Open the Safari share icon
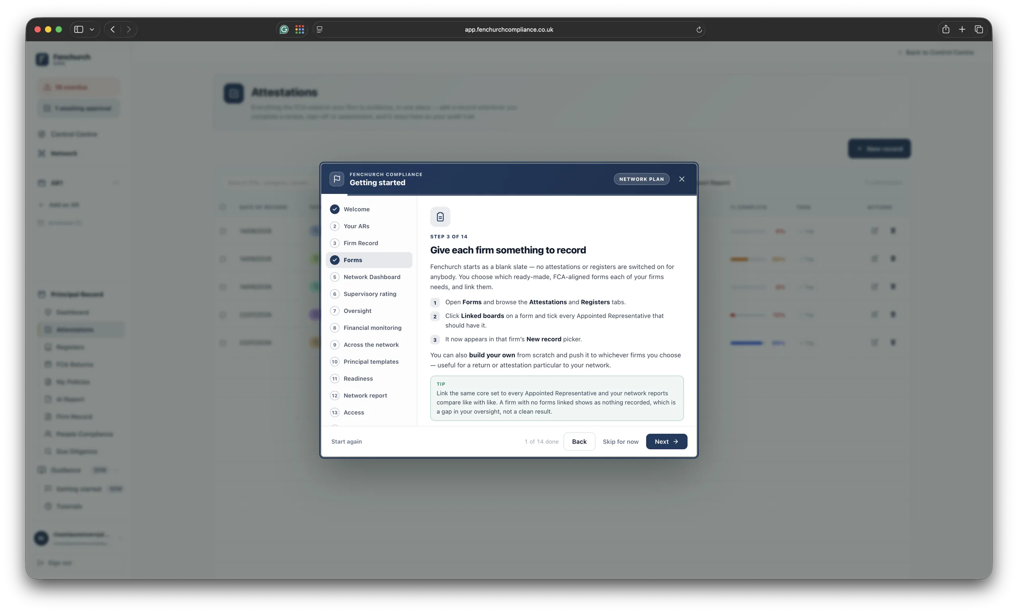Image resolution: width=1018 pixels, height=613 pixels. pyautogui.click(x=946, y=29)
